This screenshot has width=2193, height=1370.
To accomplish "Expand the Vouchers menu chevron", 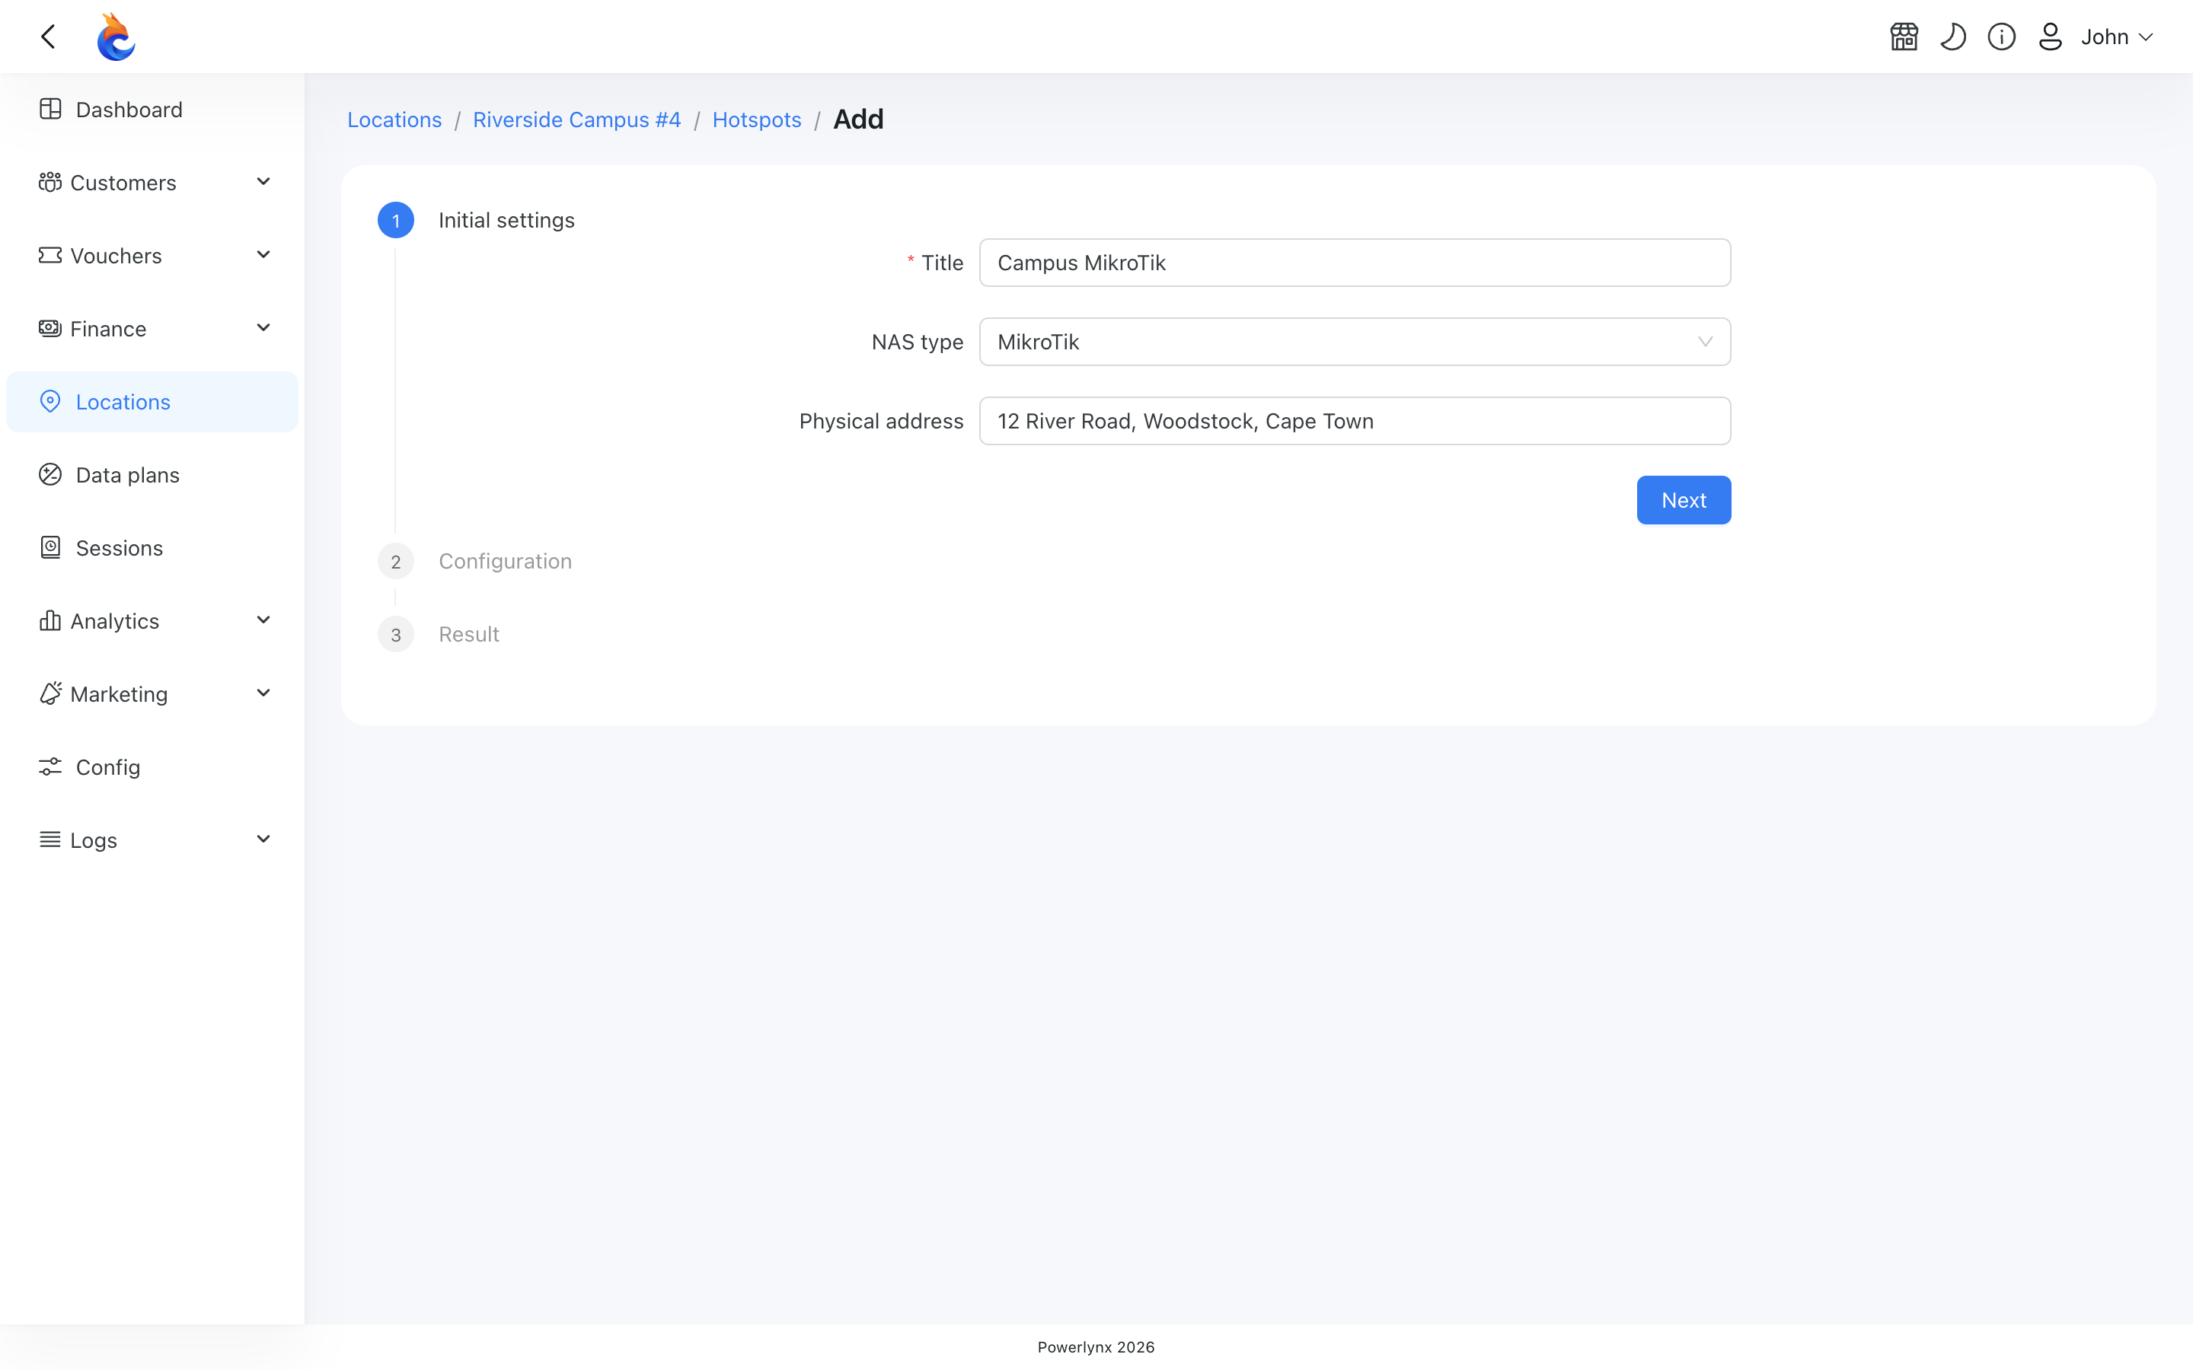I will coord(263,256).
